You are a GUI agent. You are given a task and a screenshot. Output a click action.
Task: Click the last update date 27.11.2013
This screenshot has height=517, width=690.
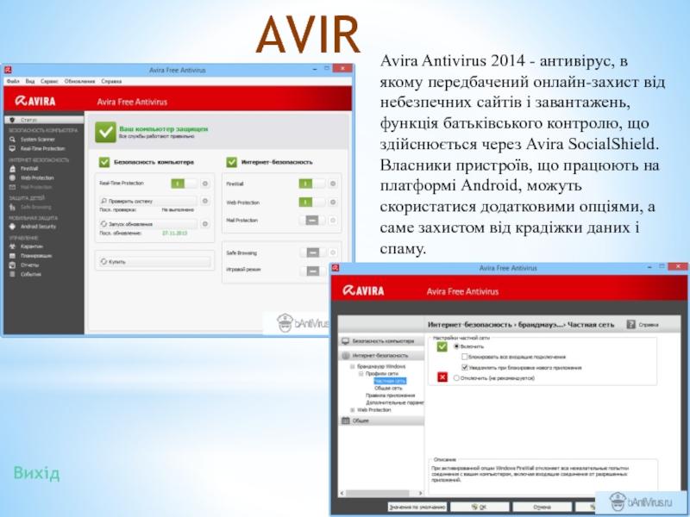click(x=175, y=233)
